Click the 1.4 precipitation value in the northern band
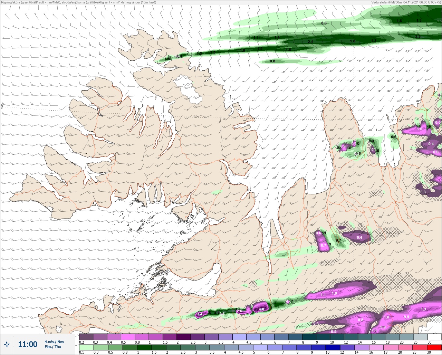 coord(277,37)
